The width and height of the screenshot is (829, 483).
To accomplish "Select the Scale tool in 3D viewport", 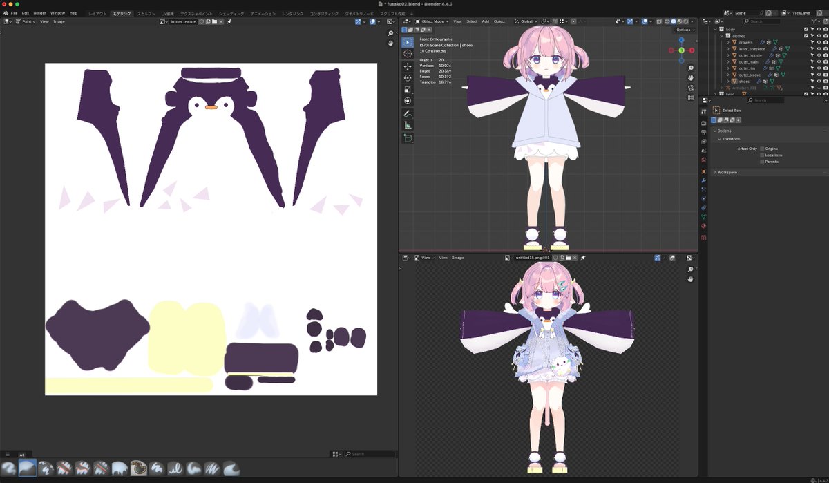I will tap(408, 89).
